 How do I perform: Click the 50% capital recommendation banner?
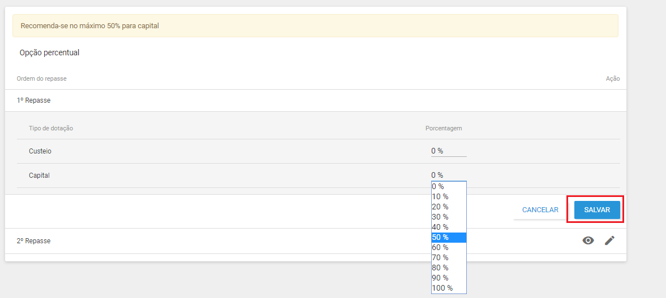tap(315, 26)
